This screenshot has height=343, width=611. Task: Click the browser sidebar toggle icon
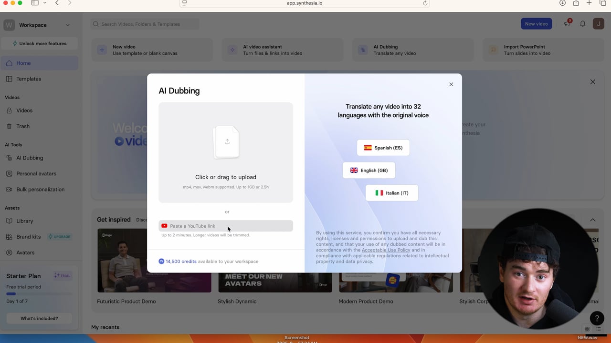(35, 3)
